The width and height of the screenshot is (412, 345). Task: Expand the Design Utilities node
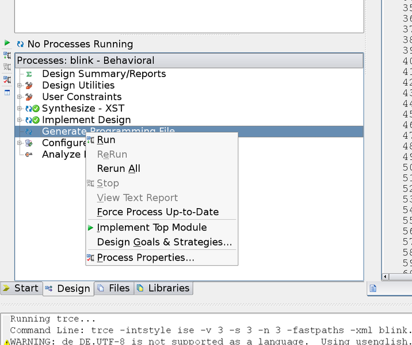[19, 85]
